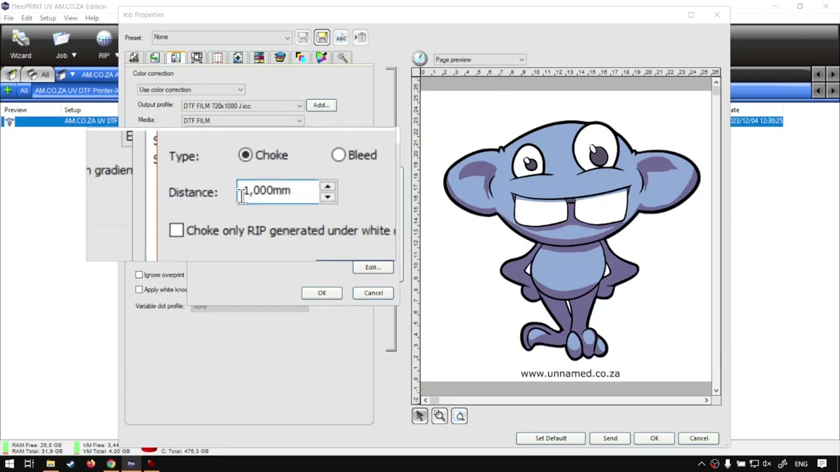This screenshot has height=472, width=840.
Task: Open the CMYK squares separations tab icon
Action: coord(301,58)
